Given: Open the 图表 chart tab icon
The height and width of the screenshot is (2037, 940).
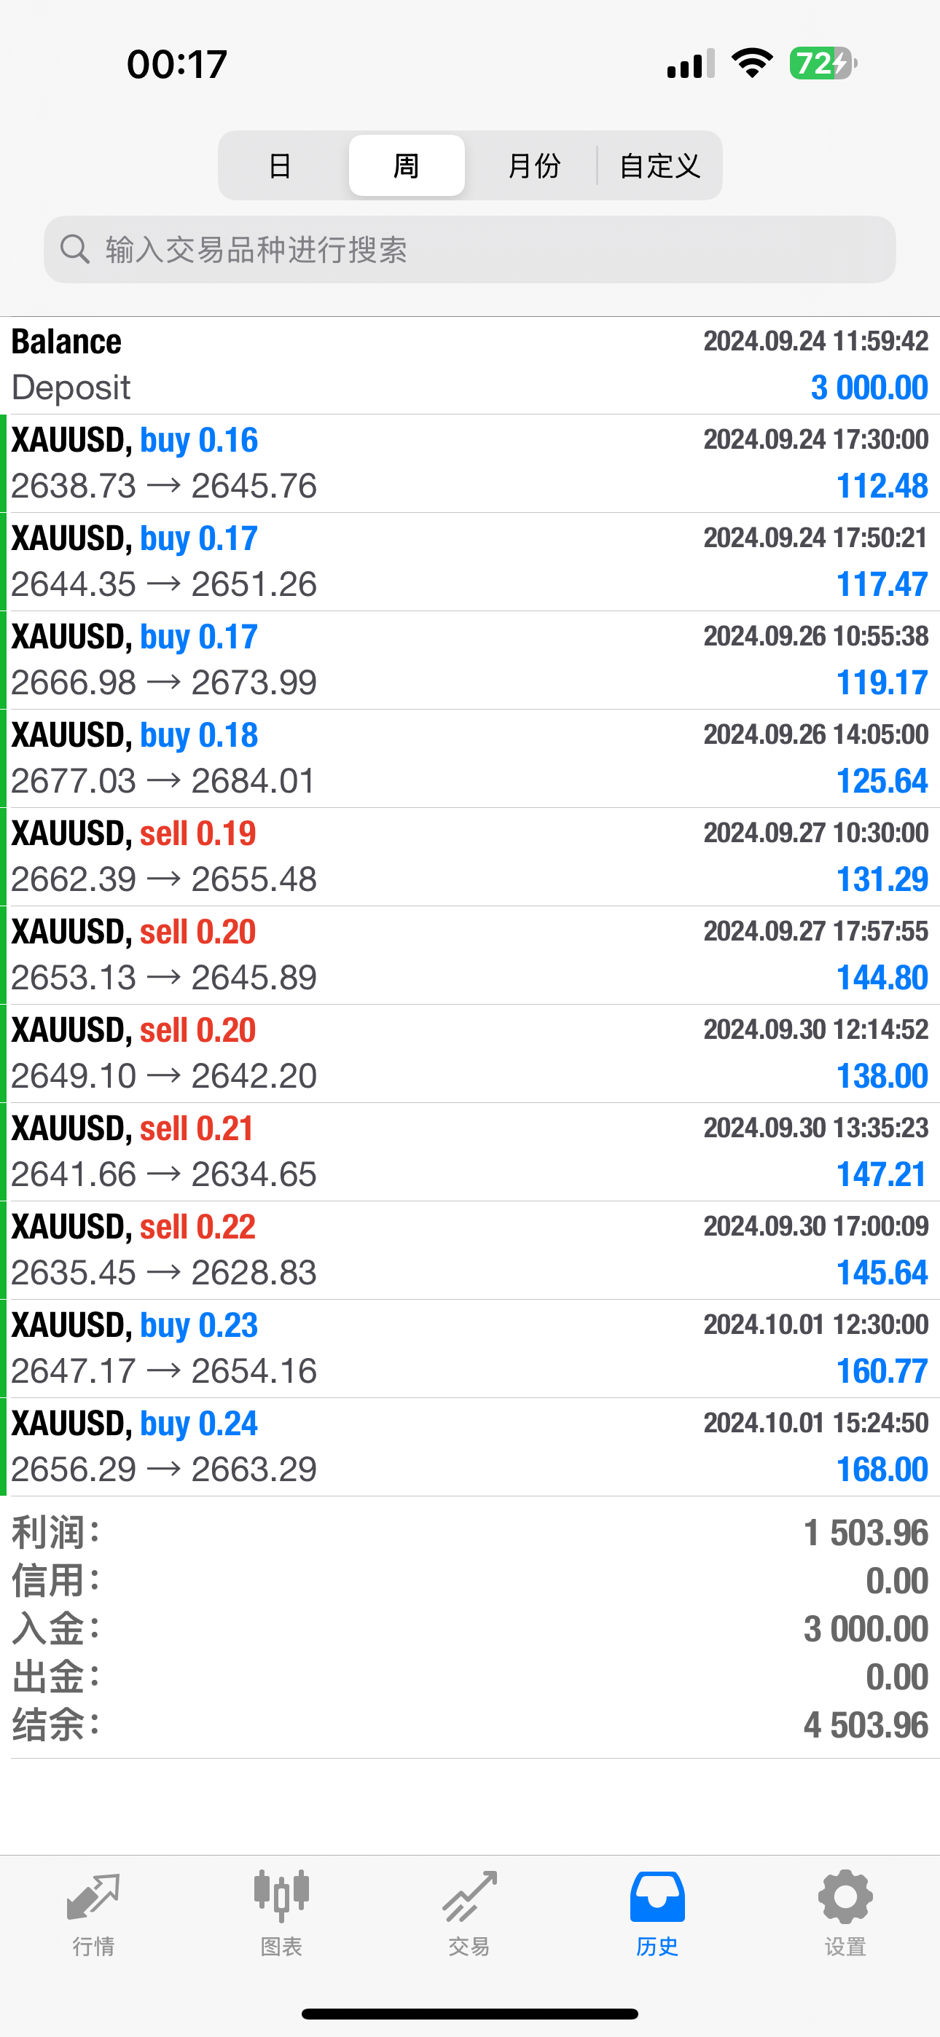Looking at the screenshot, I should coord(282,1896).
